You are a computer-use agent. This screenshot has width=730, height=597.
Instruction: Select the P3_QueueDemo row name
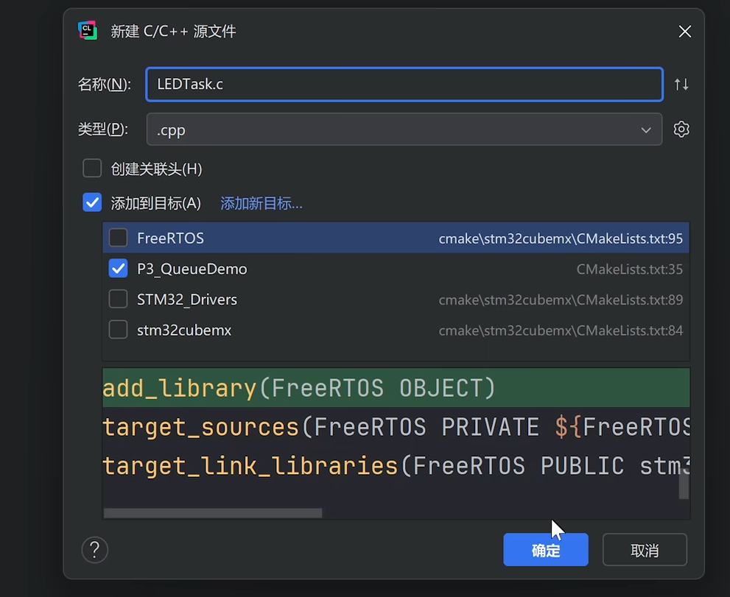point(192,269)
